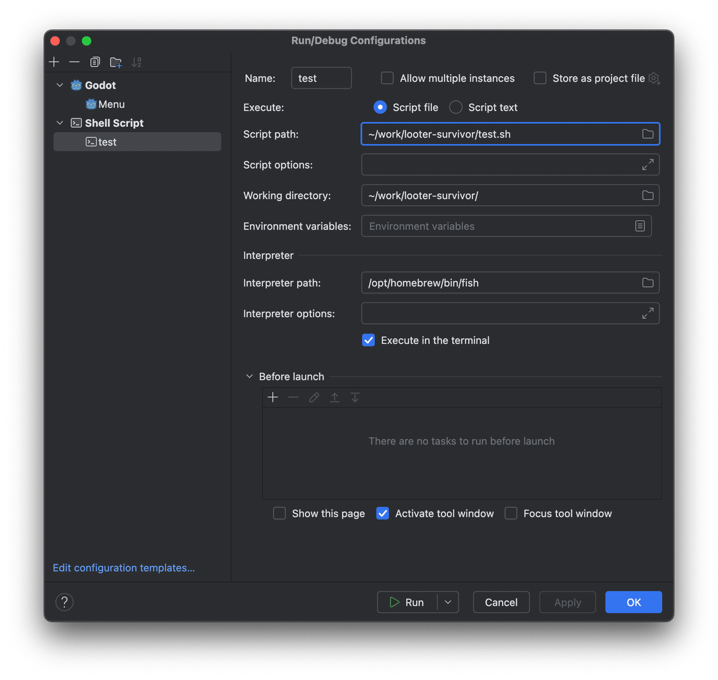718x680 pixels.
Task: Click into the Name text field
Action: (x=321, y=78)
